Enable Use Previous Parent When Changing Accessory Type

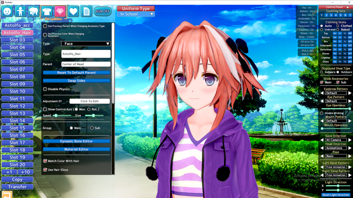point(45,26)
